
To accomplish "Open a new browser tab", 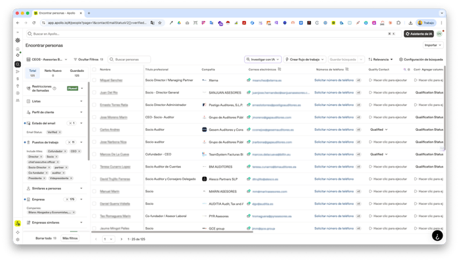I will pos(89,13).
